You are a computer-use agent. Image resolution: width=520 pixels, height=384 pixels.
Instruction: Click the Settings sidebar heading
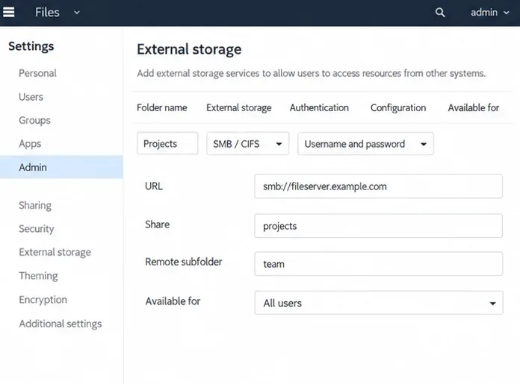click(31, 46)
